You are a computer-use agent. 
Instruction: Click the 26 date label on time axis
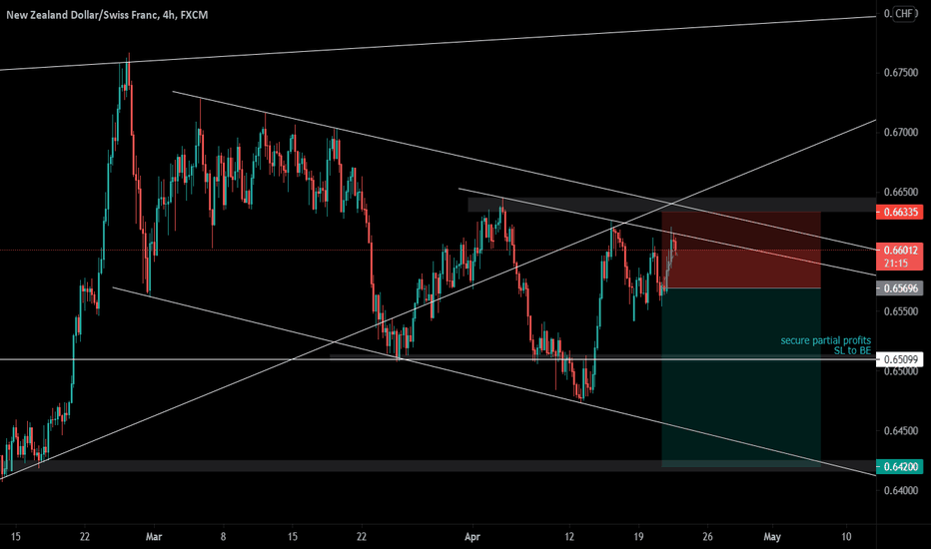tap(707, 537)
